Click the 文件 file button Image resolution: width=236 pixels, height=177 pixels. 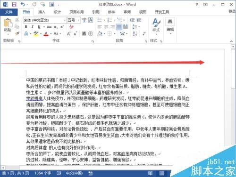pyautogui.click(x=8, y=12)
